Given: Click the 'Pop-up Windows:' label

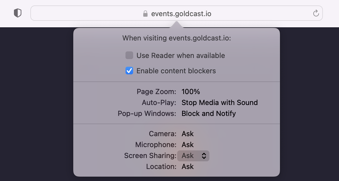Looking at the screenshot, I should pos(147,113).
